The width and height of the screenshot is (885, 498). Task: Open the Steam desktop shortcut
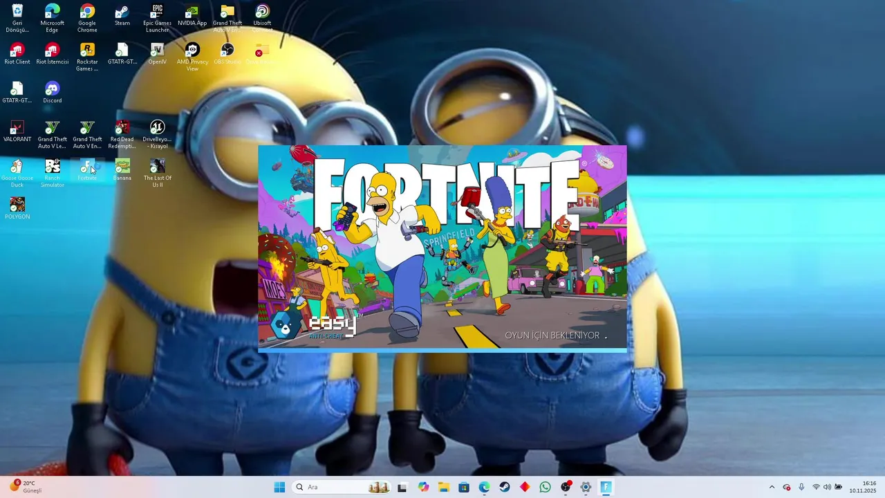pyautogui.click(x=122, y=15)
